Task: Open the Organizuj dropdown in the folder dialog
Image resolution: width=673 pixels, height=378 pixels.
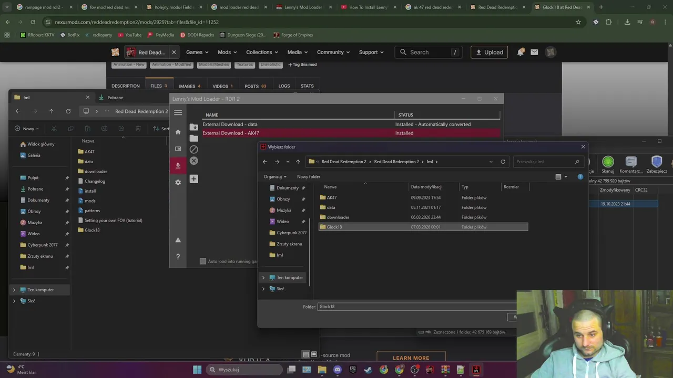Action: [x=275, y=176]
